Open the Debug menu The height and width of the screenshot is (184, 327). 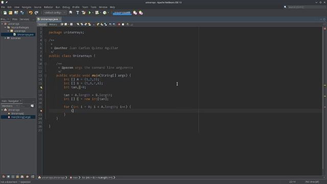pos(66,7)
